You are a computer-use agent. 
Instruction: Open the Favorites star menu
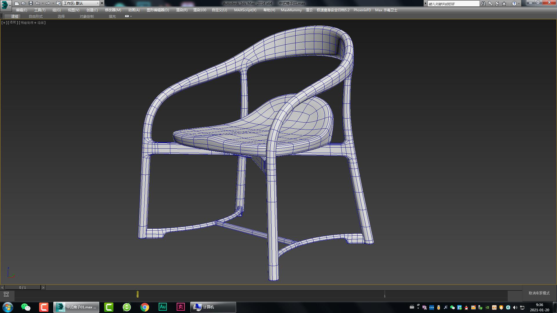pos(504,3)
